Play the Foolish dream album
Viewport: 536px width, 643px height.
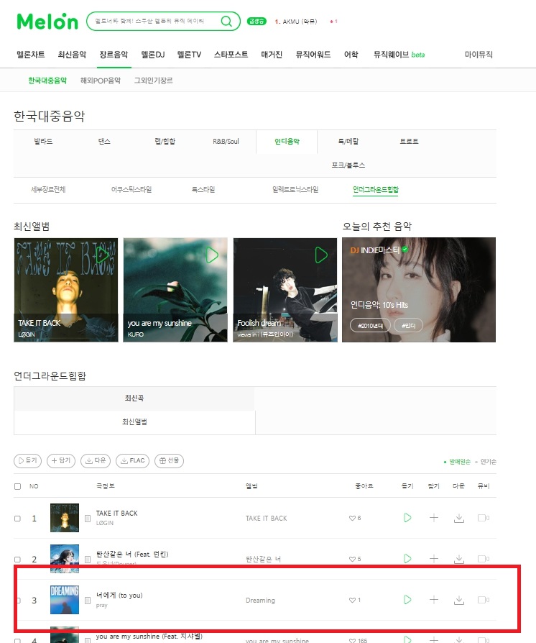click(x=321, y=255)
